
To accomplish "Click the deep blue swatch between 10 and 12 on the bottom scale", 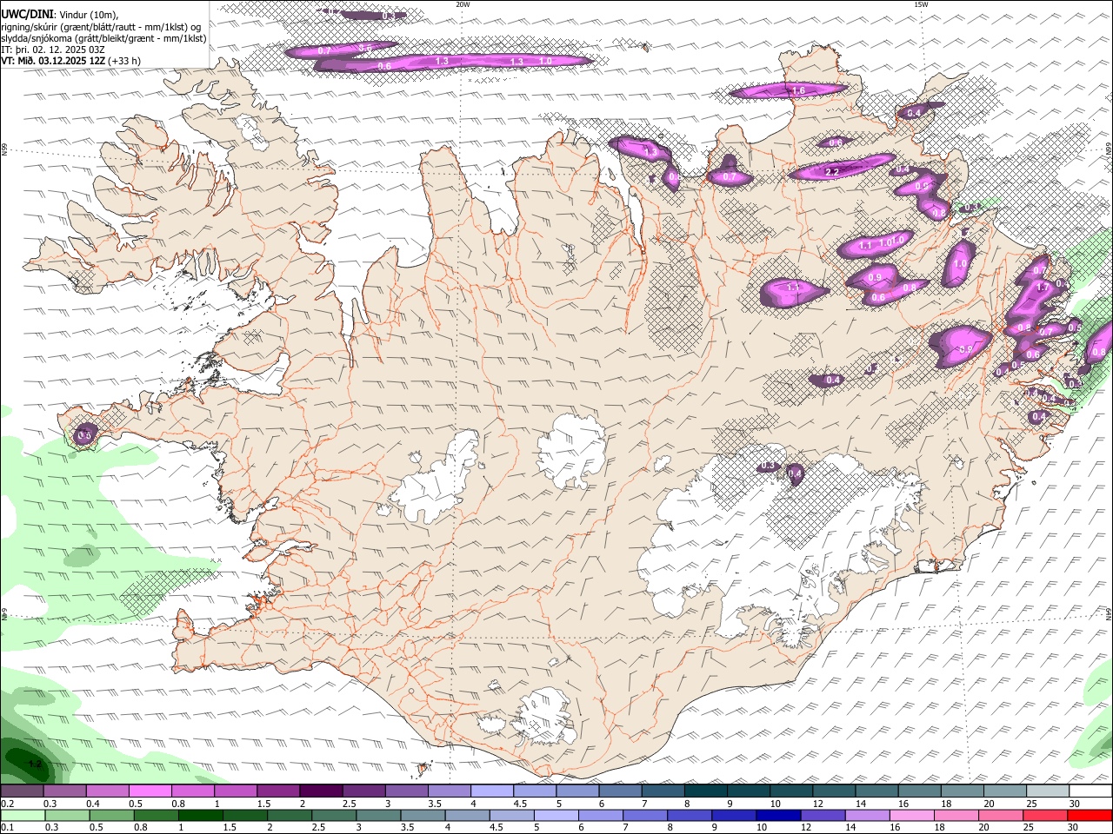I will tap(779, 816).
